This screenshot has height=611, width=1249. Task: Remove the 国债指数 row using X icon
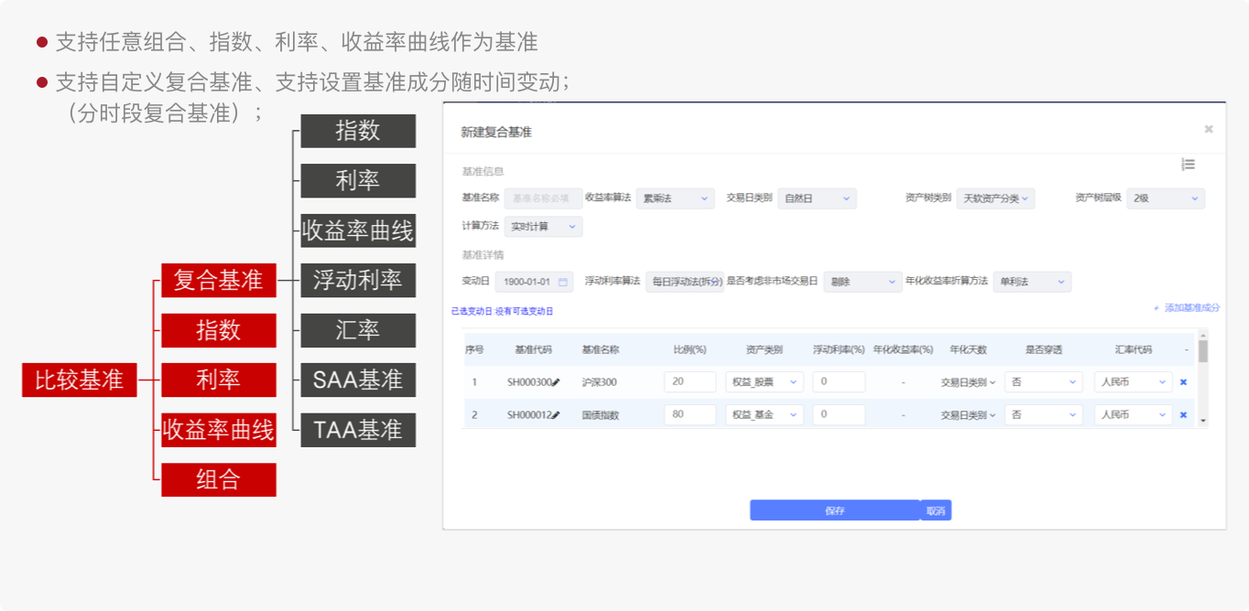tap(1183, 414)
